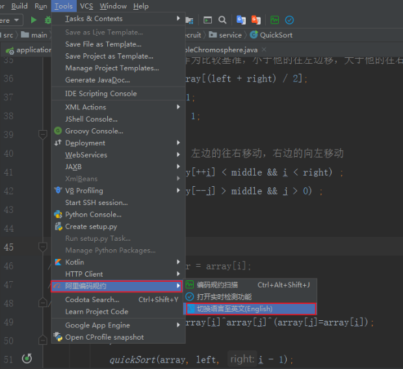Expand the HTTP Client submenu
The width and height of the screenshot is (403, 369).
pyautogui.click(x=118, y=274)
